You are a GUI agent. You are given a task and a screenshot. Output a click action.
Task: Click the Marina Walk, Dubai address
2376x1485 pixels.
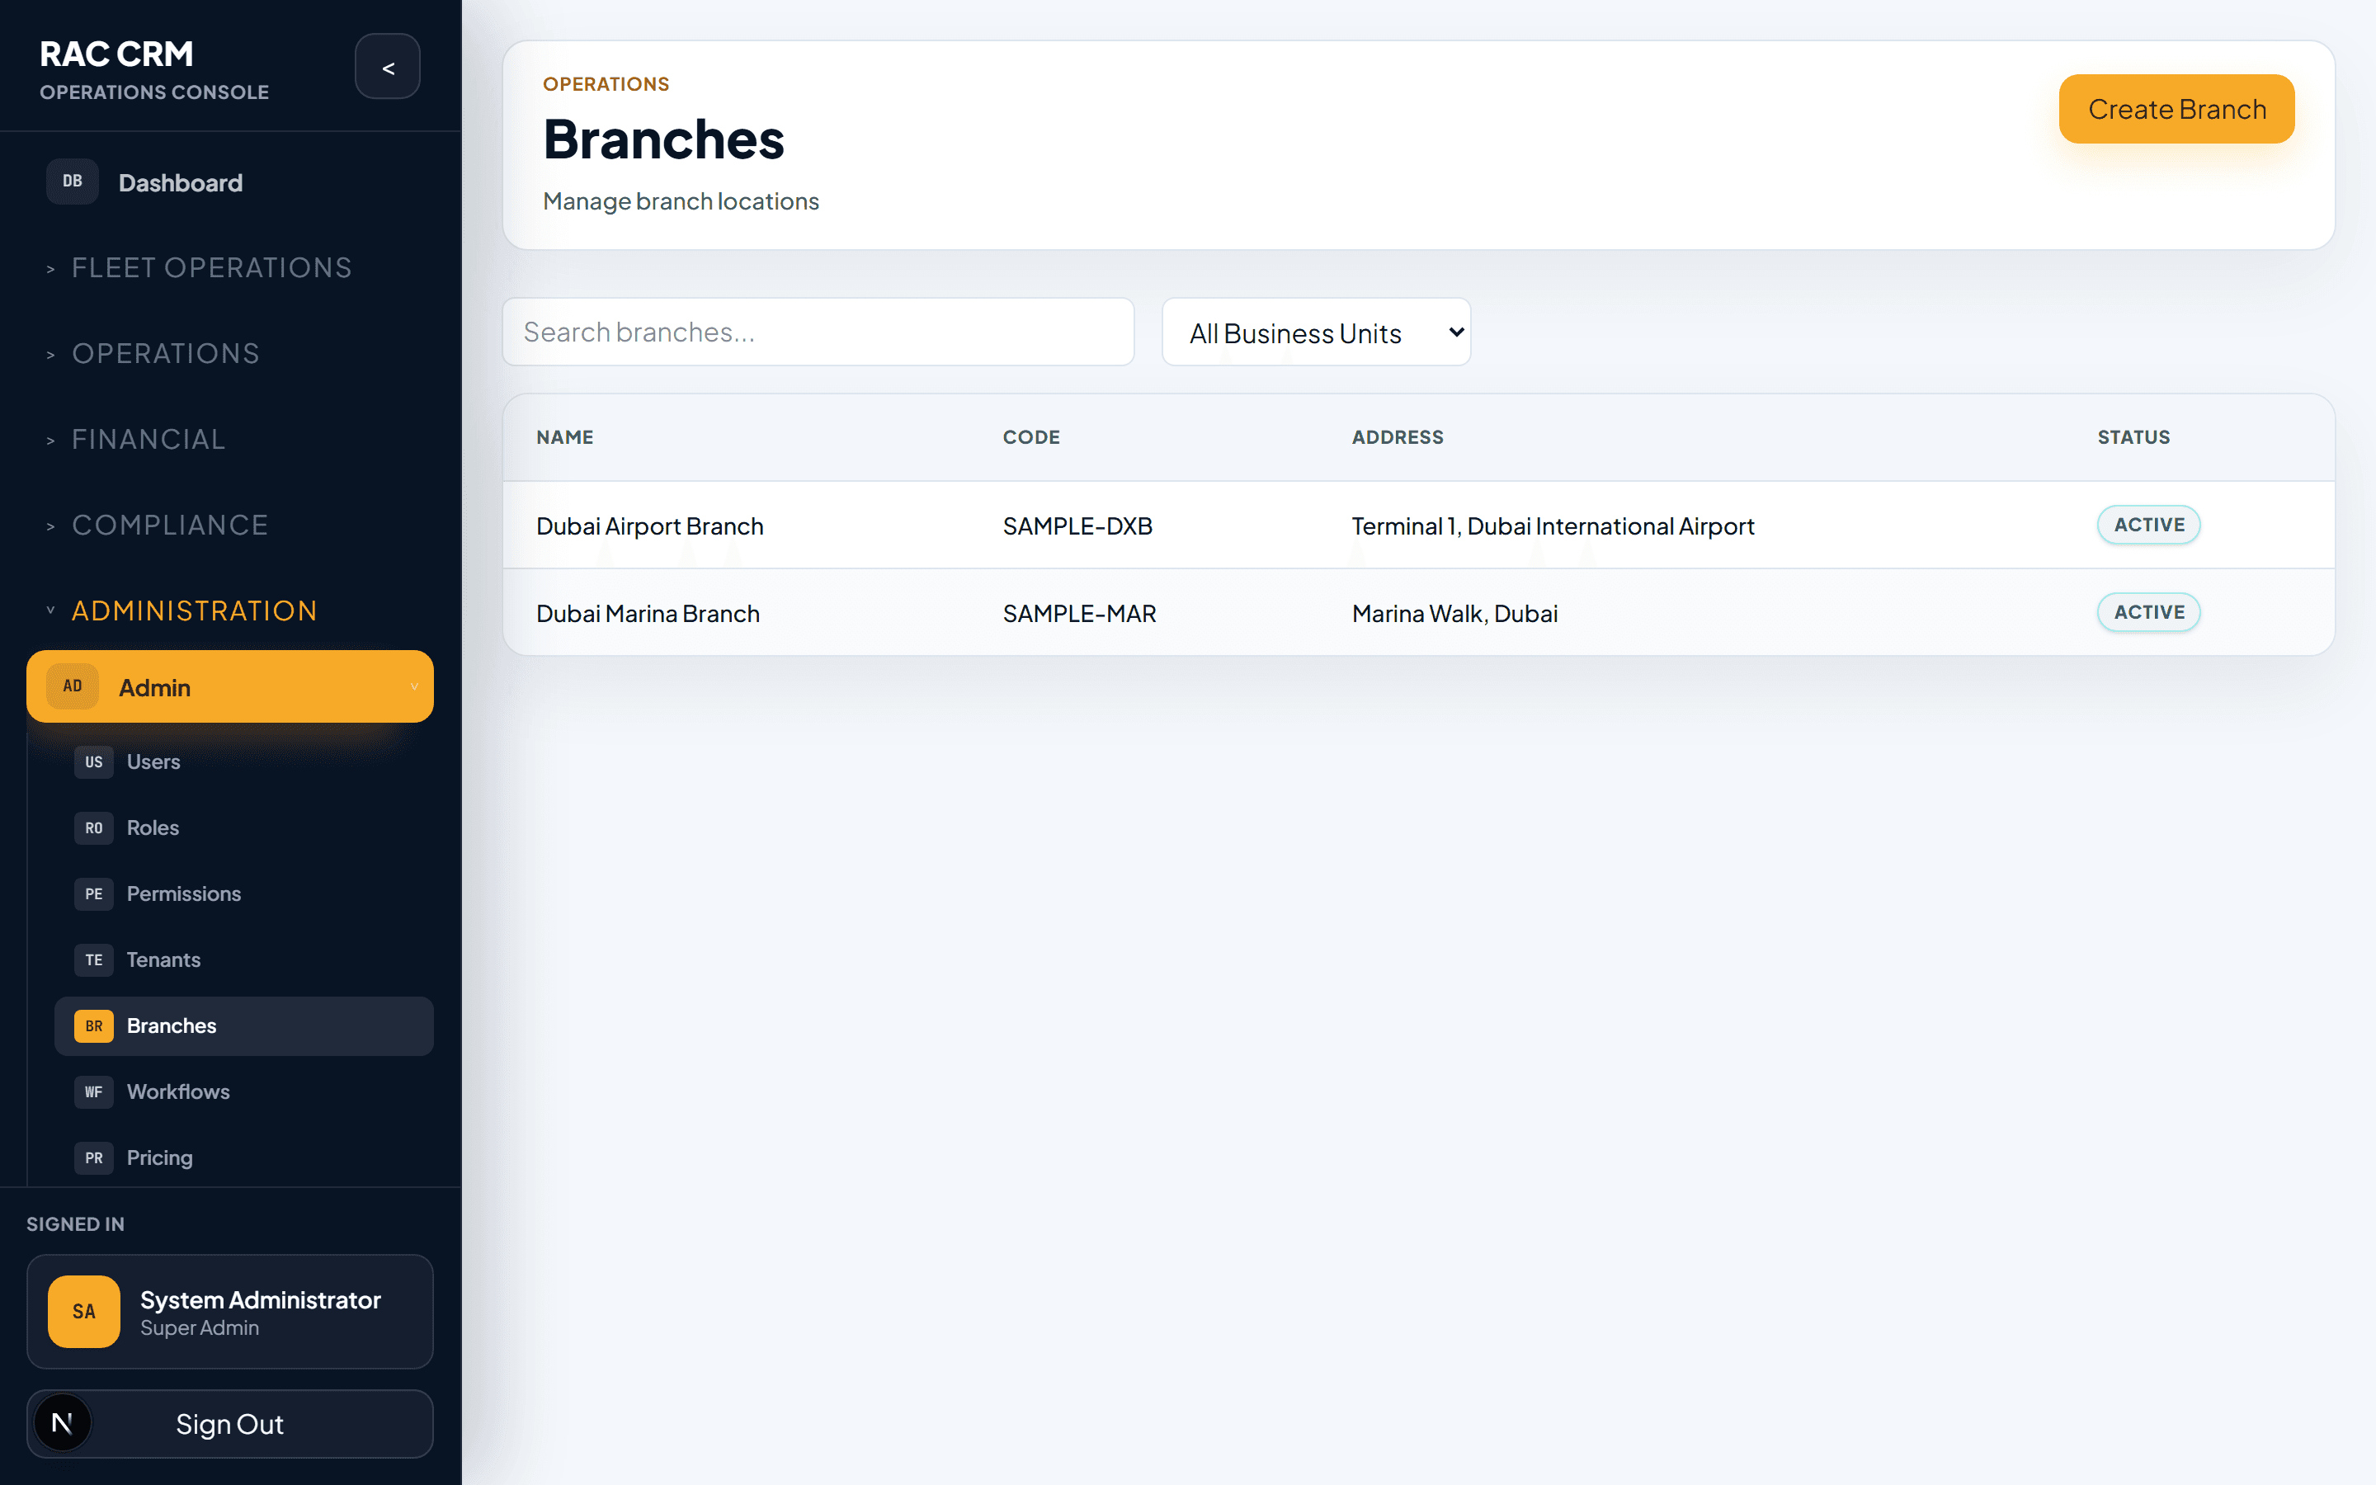pos(1454,613)
